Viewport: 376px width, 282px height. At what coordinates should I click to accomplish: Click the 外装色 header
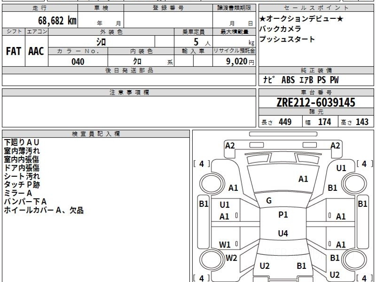(111, 32)
